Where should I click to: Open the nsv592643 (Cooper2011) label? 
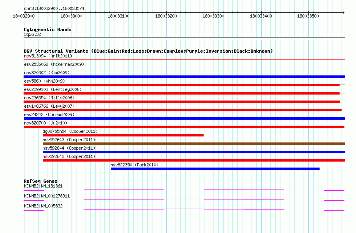click(x=69, y=140)
